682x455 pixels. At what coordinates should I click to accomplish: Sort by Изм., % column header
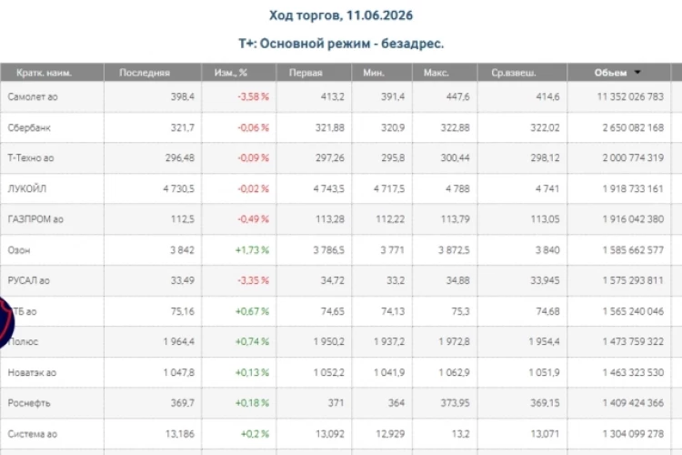(x=231, y=73)
